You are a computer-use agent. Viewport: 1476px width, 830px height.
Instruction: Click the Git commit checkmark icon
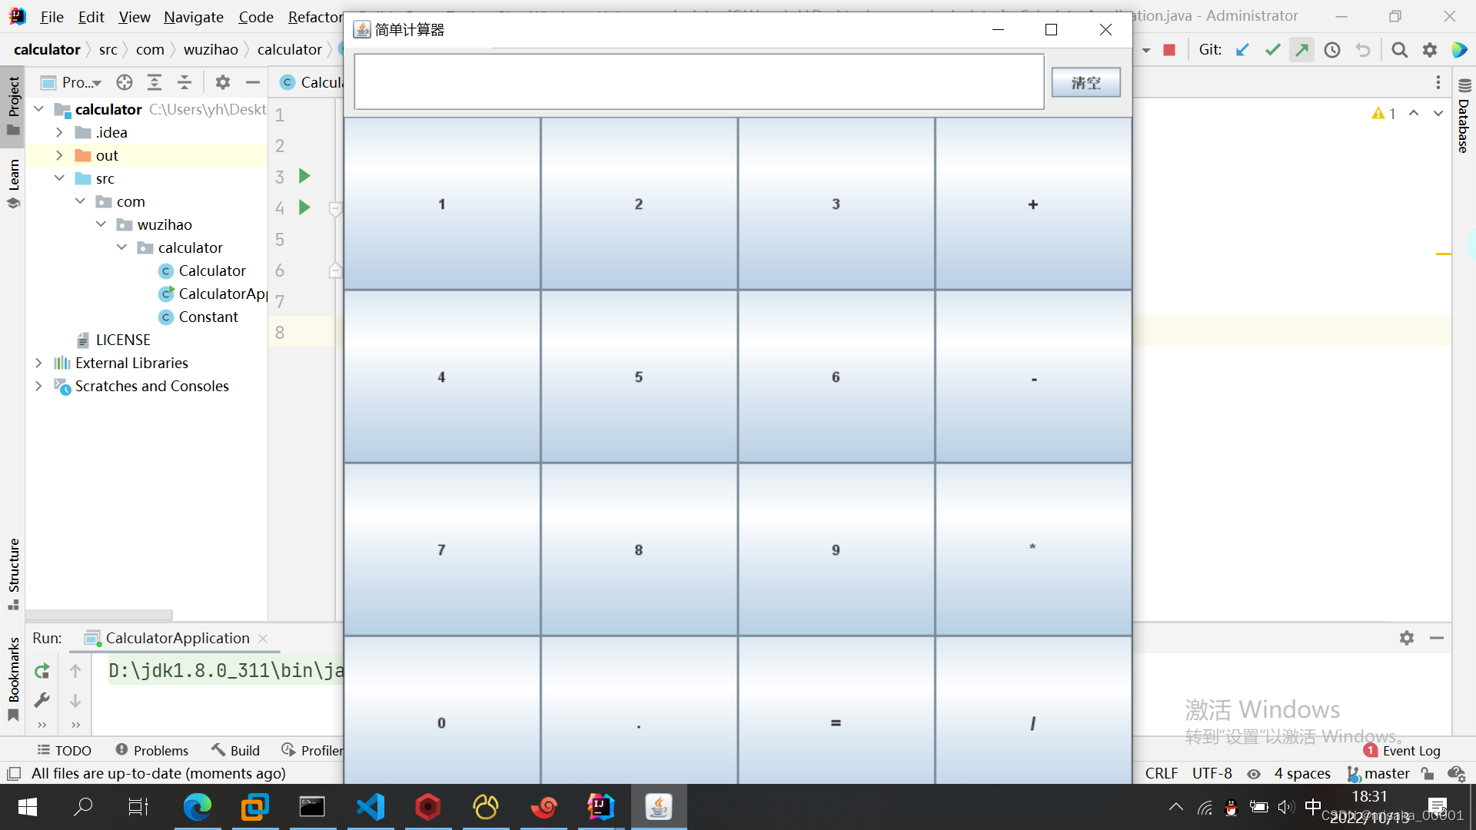click(x=1272, y=50)
